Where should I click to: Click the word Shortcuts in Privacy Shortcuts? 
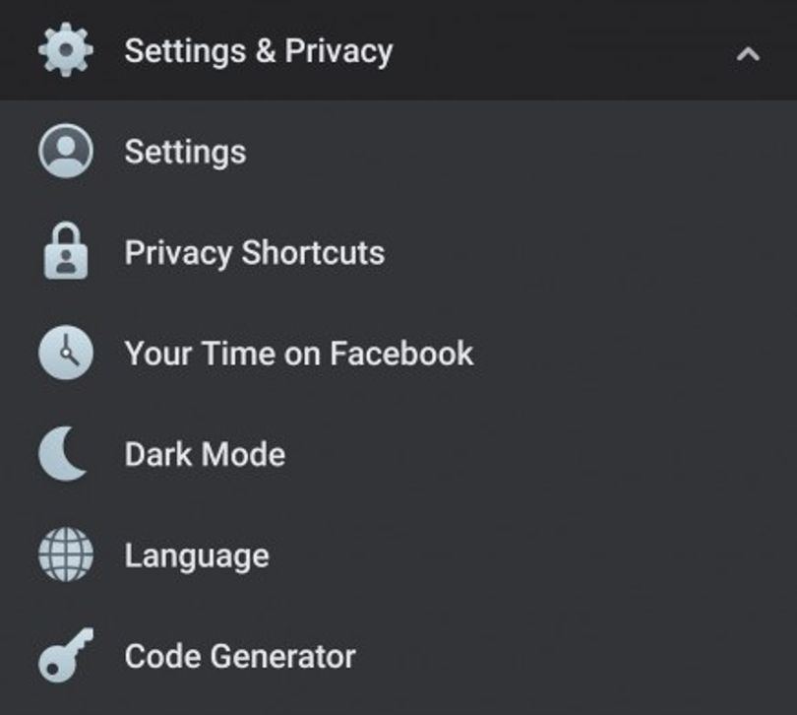coord(313,252)
